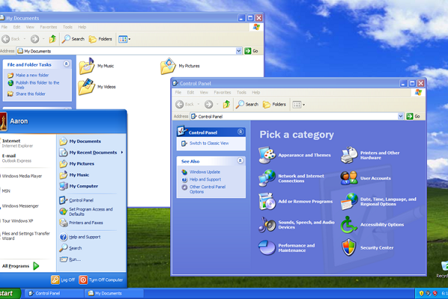Click Log Off key icon in Start menu
Viewport: 448px width, 299px height.
55,280
